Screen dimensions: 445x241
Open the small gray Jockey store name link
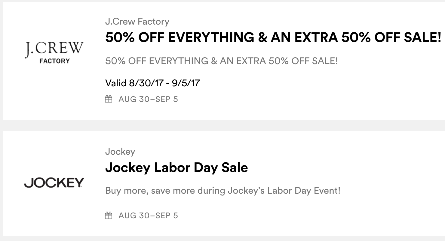[x=120, y=152]
